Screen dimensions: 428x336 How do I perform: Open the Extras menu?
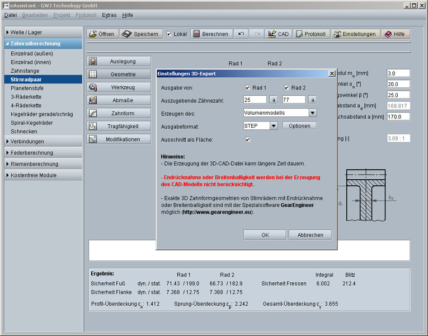[109, 15]
